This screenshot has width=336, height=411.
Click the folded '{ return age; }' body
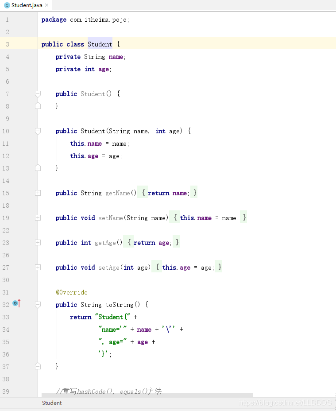[151, 242]
